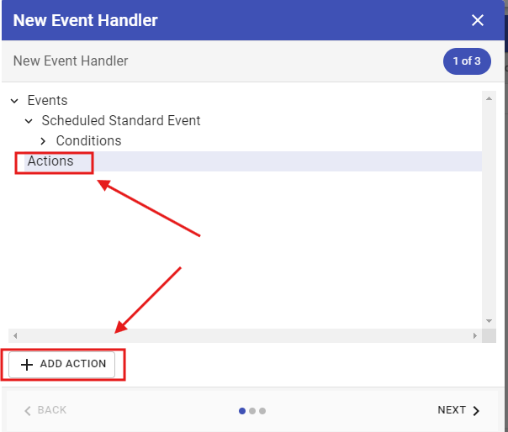Proceed with the Next button

[459, 410]
